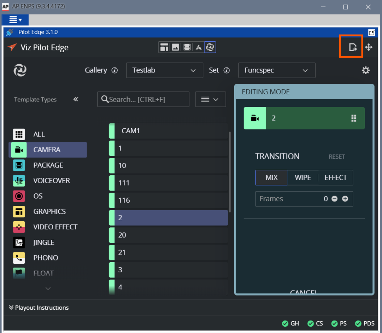Increase the Frames count
The width and height of the screenshot is (382, 333).
tap(345, 199)
